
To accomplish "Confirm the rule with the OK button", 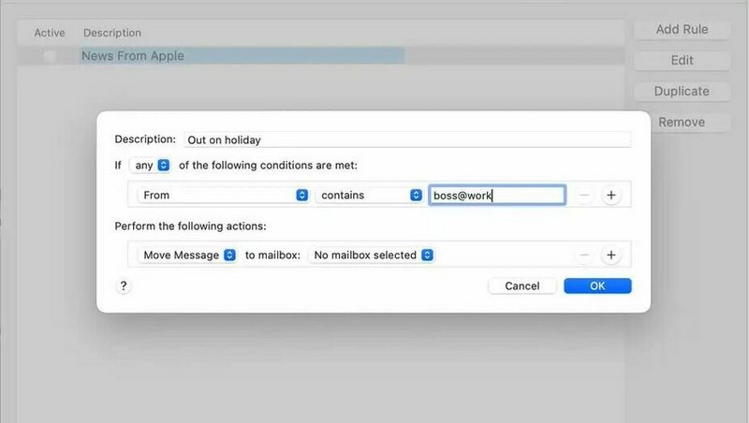I will (597, 286).
